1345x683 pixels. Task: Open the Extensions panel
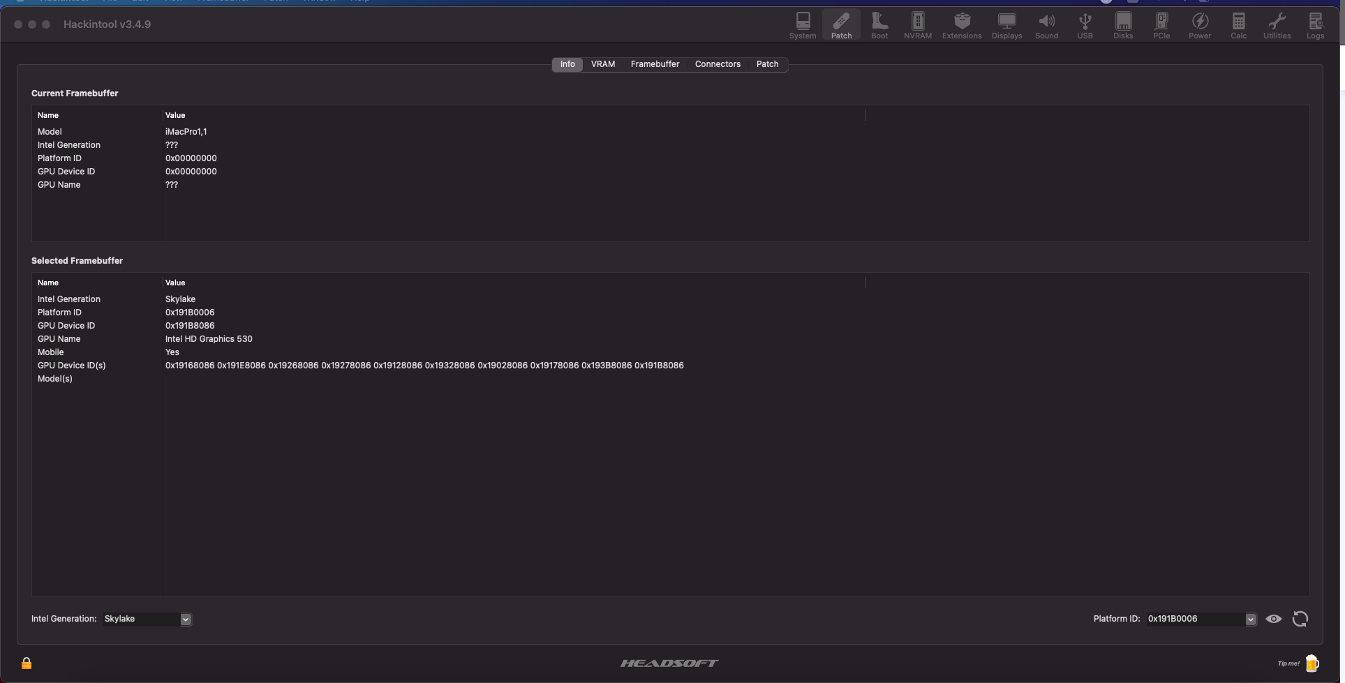[961, 26]
